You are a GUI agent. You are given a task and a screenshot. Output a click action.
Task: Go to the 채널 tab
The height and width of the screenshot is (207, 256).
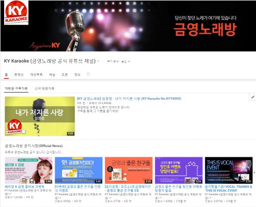(52, 75)
